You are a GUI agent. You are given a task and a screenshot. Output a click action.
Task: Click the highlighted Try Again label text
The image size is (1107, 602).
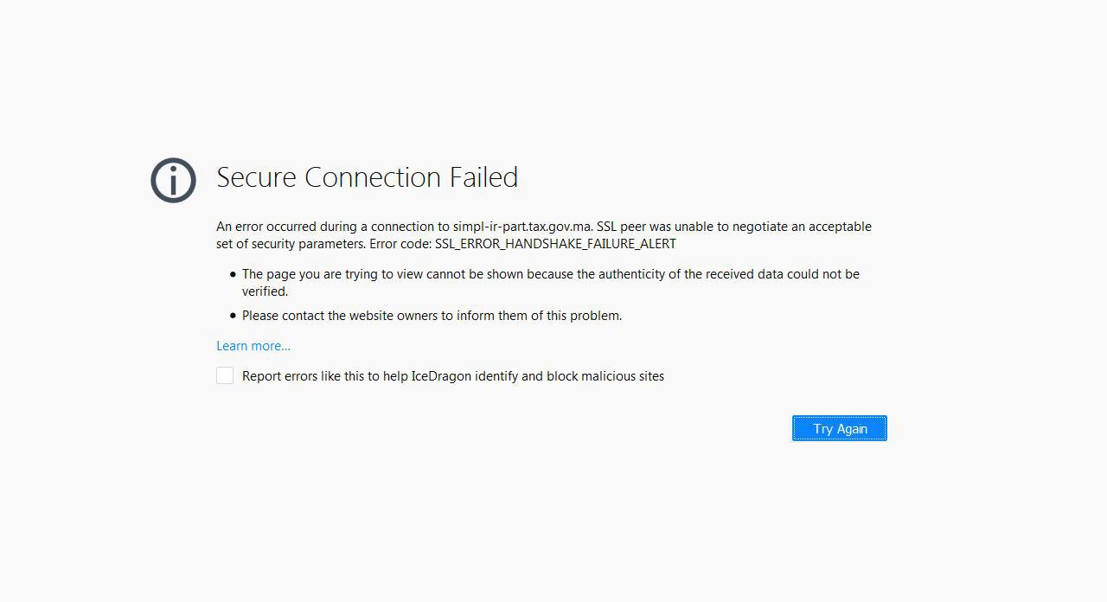pyautogui.click(x=839, y=428)
